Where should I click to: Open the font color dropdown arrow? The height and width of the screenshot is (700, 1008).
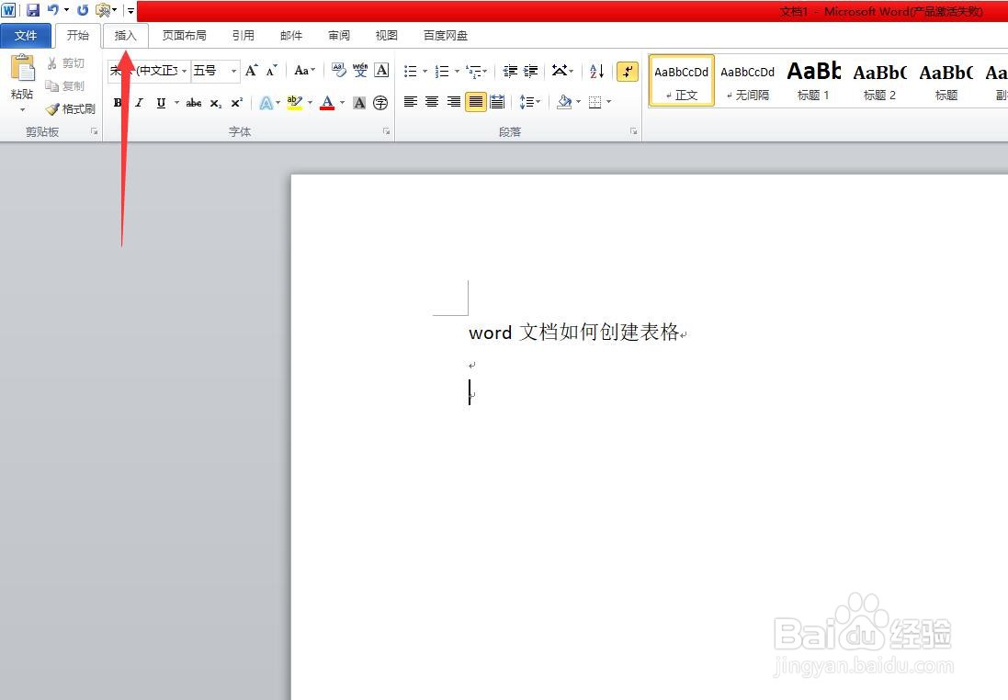[342, 103]
